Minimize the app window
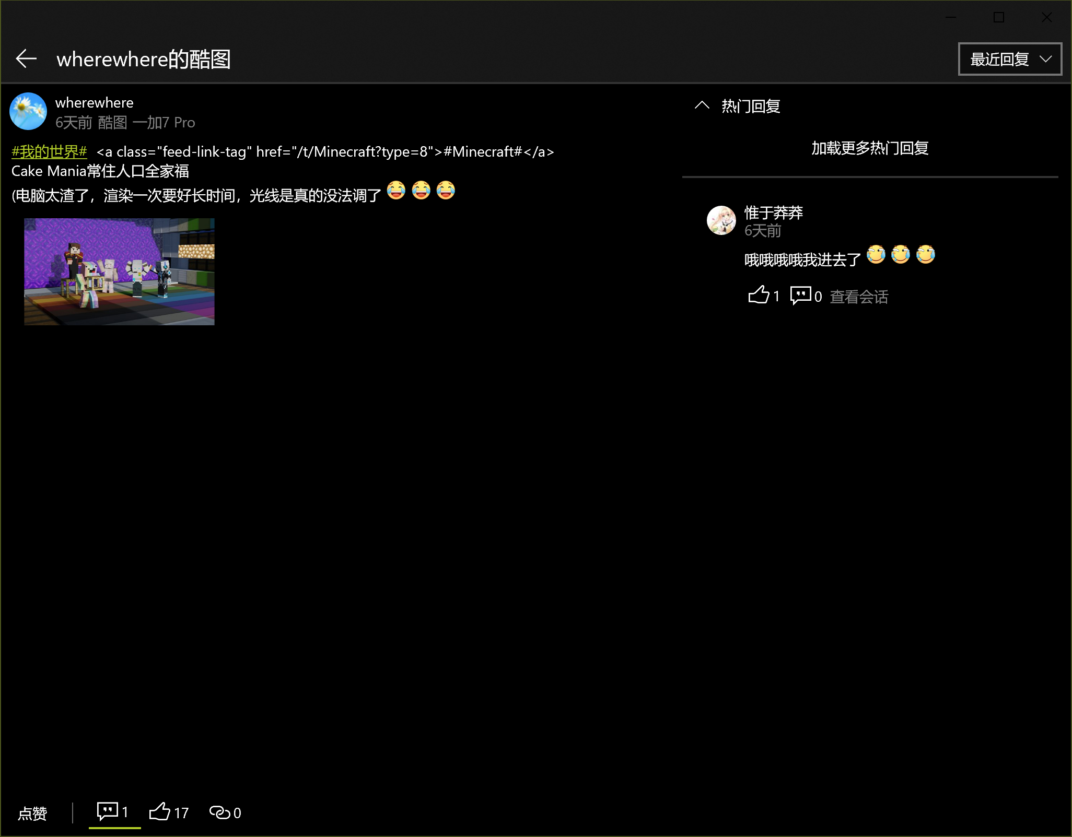The image size is (1072, 837). point(951,17)
